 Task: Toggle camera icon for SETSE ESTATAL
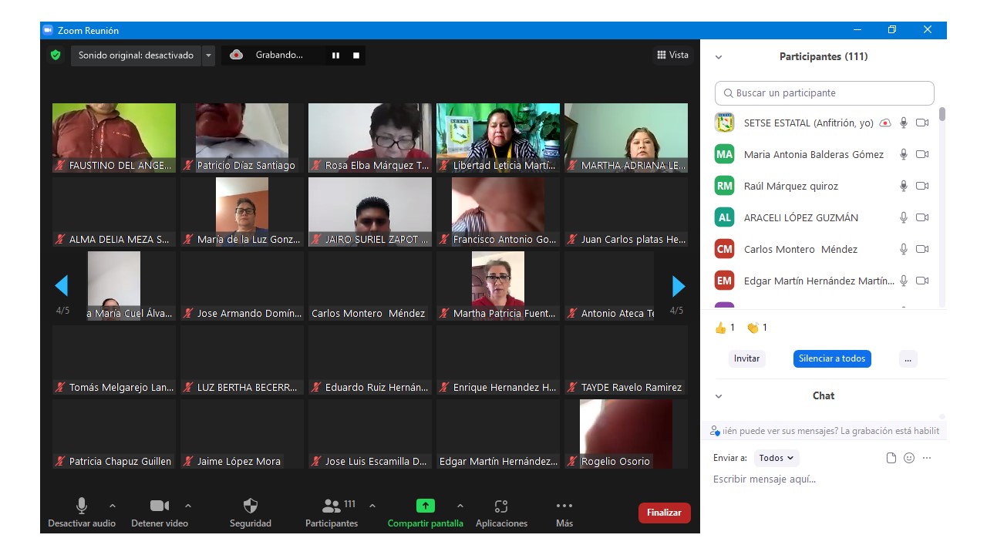click(922, 123)
